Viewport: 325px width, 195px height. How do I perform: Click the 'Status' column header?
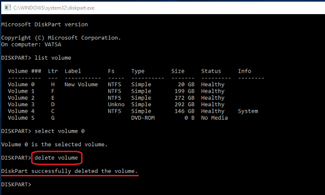[x=211, y=71]
